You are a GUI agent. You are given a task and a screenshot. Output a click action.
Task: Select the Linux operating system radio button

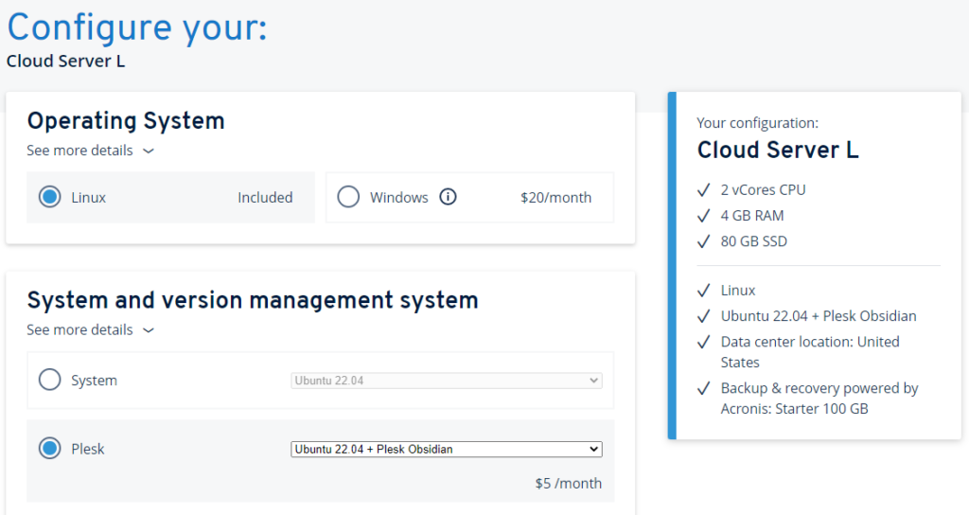pyautogui.click(x=50, y=197)
